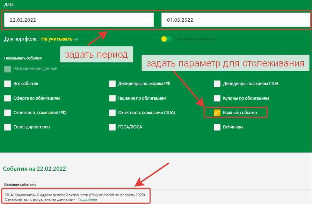Viewport: 312px width, 204px height.
Task: Enable 'Купоны по облигациям' checkbox
Action: (x=217, y=98)
